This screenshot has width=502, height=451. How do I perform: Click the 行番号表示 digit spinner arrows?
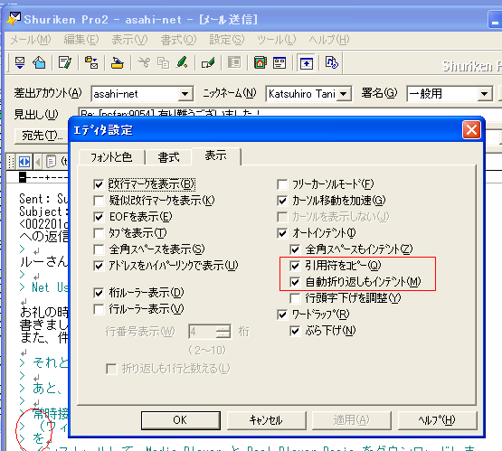223,332
